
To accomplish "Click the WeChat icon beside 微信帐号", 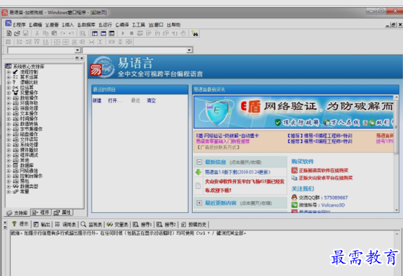I will (294, 205).
